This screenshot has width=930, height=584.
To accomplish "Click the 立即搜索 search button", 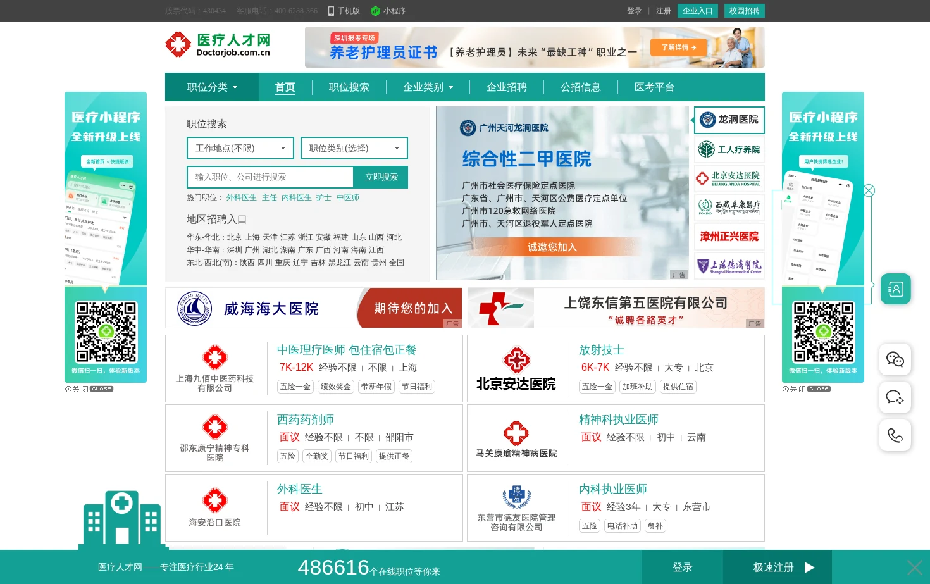I will (x=381, y=177).
